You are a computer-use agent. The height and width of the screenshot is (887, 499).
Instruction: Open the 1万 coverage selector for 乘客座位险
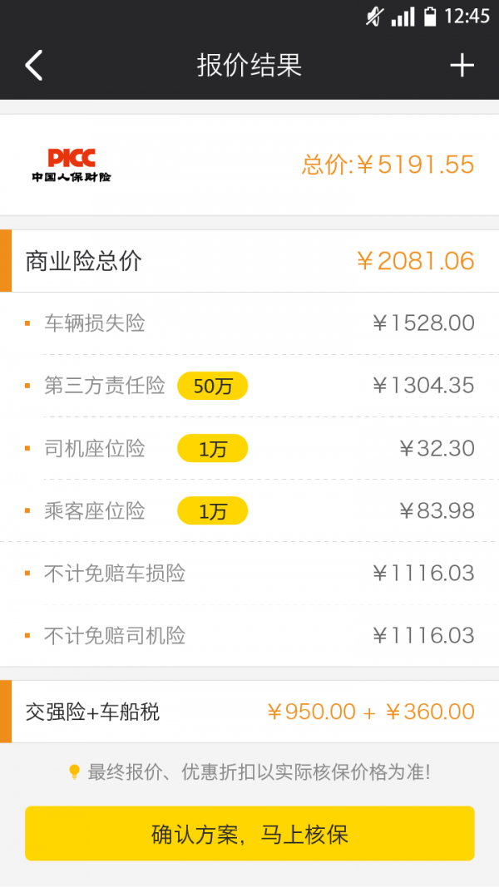click(213, 510)
